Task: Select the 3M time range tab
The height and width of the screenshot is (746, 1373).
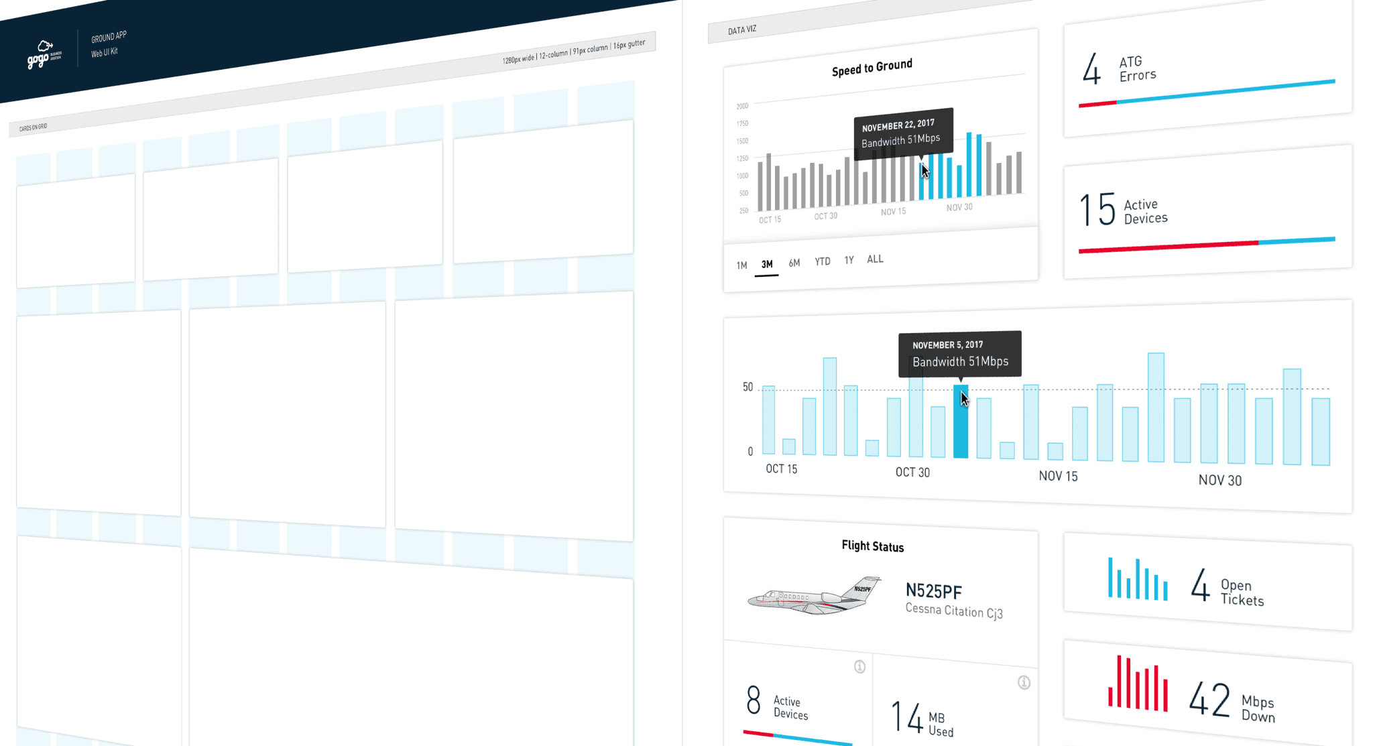Action: tap(767, 264)
